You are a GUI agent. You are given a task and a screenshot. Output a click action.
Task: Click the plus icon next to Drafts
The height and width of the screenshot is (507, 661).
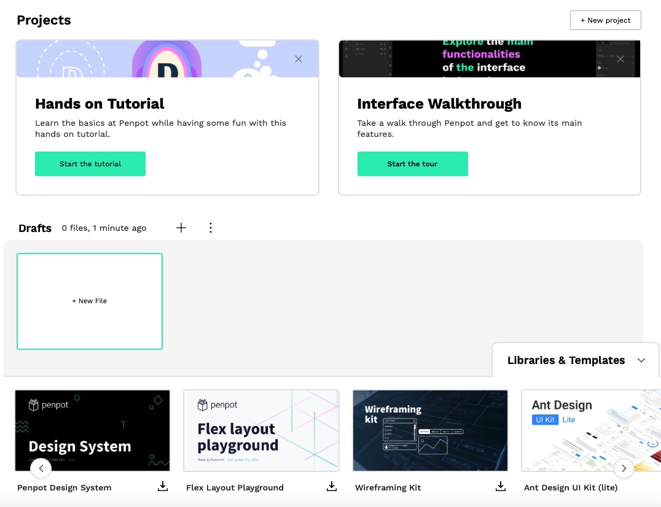click(x=181, y=228)
